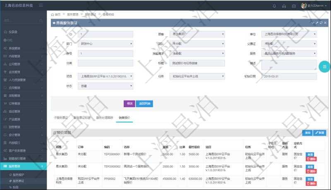Open the notification bell icon
Image resolution: width=331 pixels, height=190 pixels.
point(274,6)
